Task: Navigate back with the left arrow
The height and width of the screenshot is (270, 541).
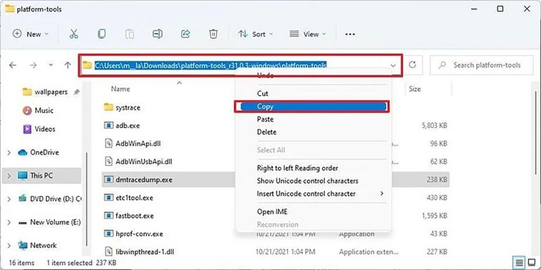Action: [13, 65]
